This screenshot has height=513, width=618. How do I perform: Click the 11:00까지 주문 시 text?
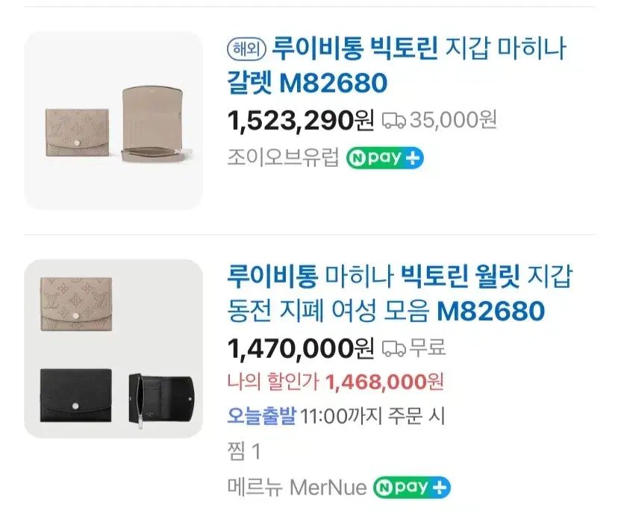(x=372, y=417)
